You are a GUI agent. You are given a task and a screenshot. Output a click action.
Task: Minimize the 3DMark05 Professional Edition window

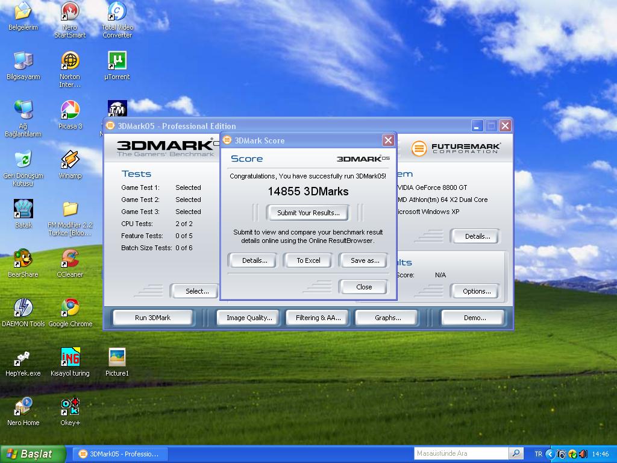(477, 126)
